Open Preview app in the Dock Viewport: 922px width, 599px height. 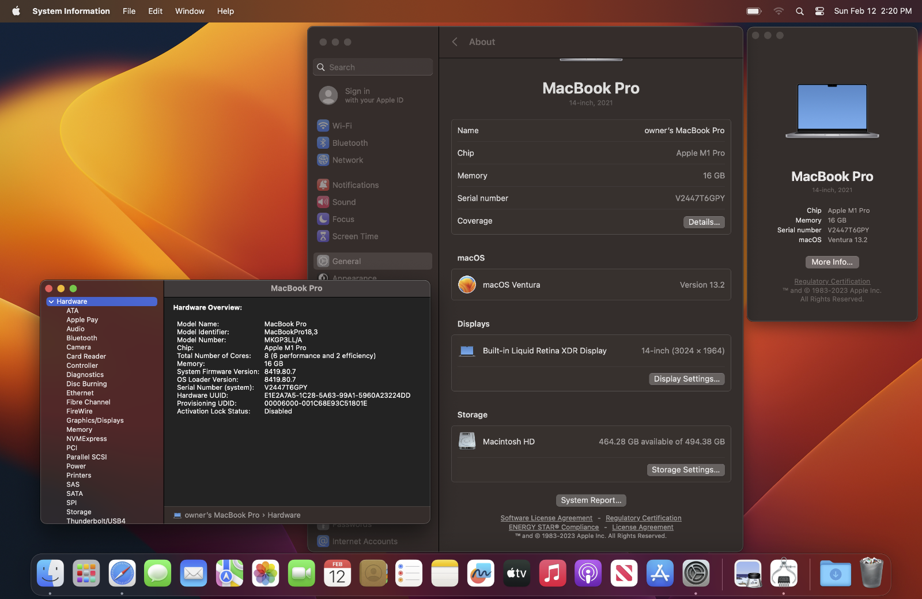pyautogui.click(x=748, y=574)
